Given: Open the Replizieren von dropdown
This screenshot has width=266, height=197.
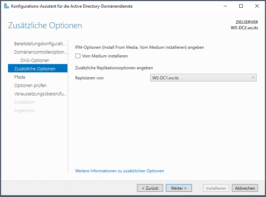Looking at the screenshot, I should (203, 78).
